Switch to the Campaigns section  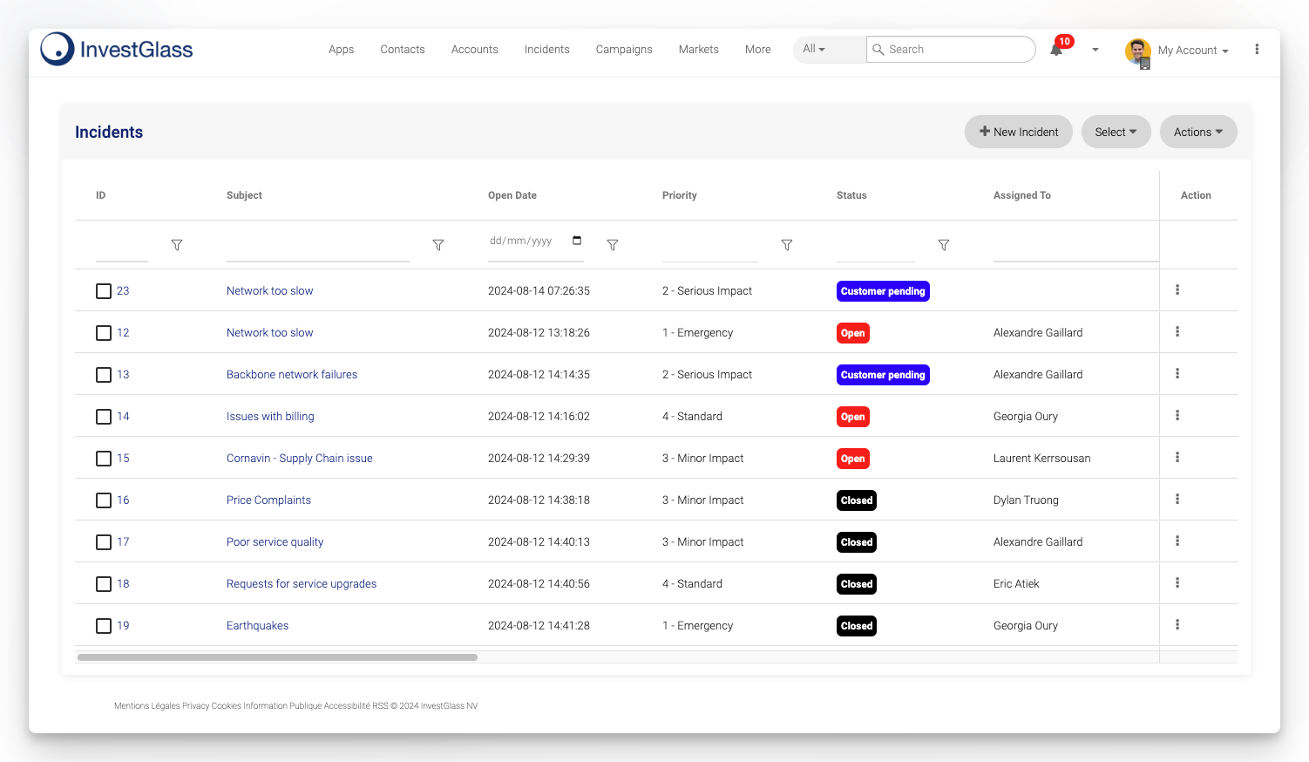click(624, 50)
